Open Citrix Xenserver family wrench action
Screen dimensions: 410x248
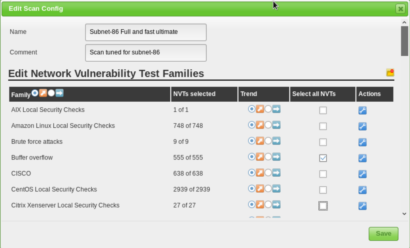click(x=362, y=206)
